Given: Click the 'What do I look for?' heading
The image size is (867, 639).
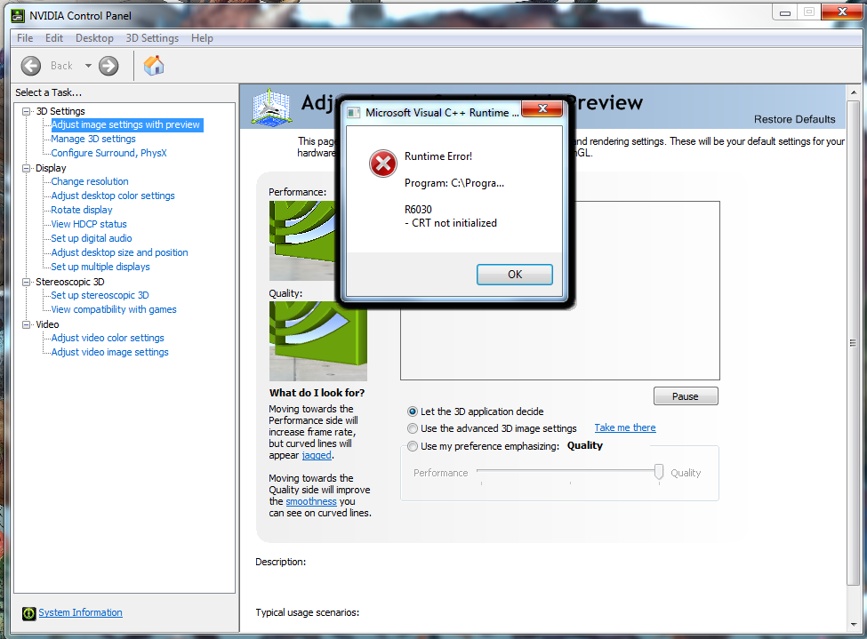Looking at the screenshot, I should [x=317, y=393].
